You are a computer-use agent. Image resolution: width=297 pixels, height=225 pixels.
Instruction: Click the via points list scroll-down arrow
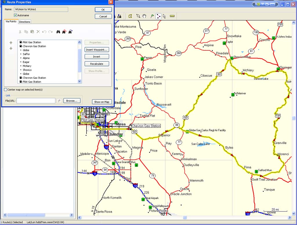79,81
